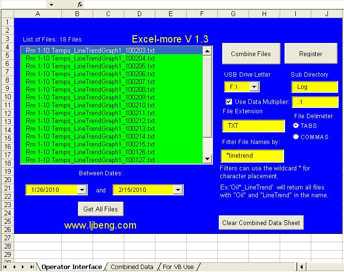This screenshot has width=344, height=272.
Task: Select file ending 100211.txt in list
Action: tap(112, 113)
